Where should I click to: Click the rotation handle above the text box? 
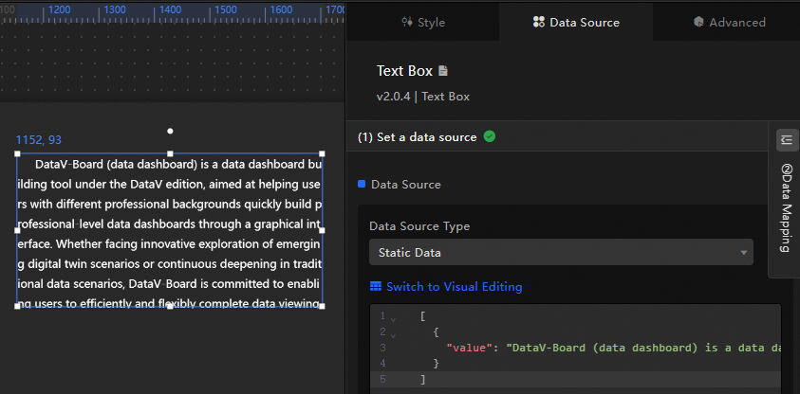pos(170,131)
